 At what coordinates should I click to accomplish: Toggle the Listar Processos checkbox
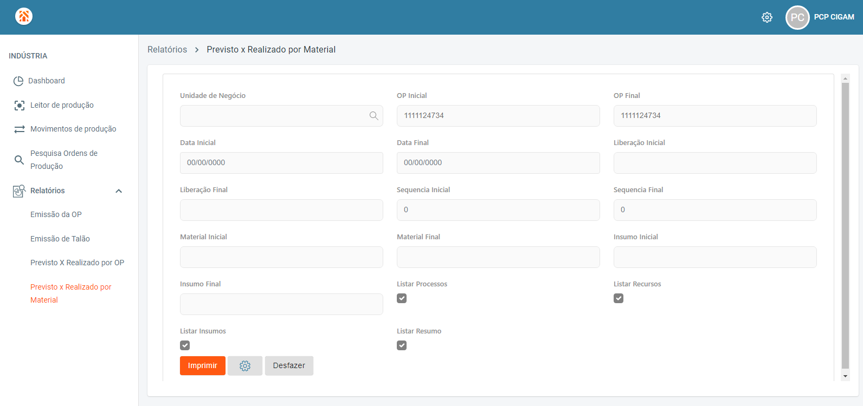coord(402,298)
